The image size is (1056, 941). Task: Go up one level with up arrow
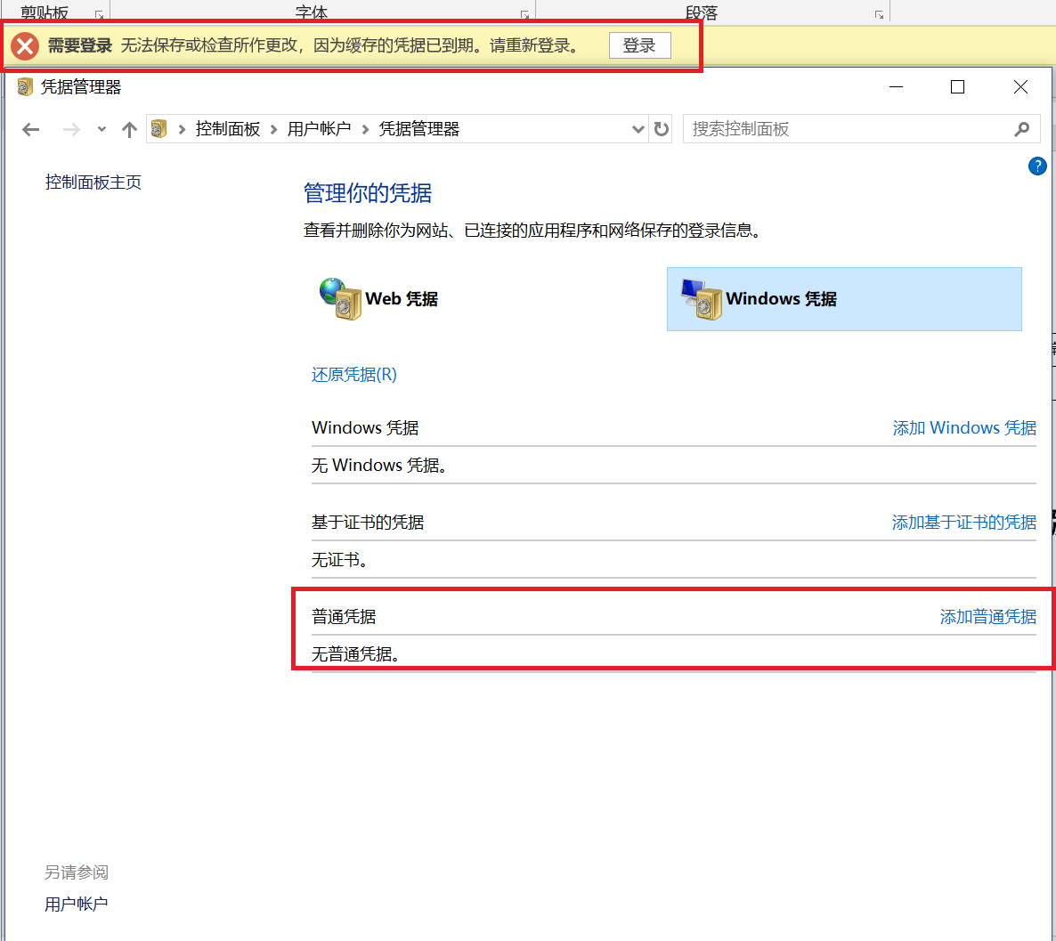coord(129,129)
